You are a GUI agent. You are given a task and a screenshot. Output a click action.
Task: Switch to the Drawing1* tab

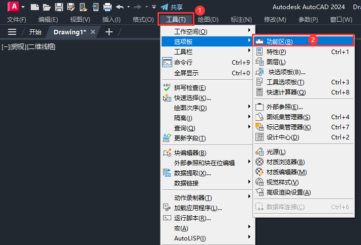[x=70, y=32]
